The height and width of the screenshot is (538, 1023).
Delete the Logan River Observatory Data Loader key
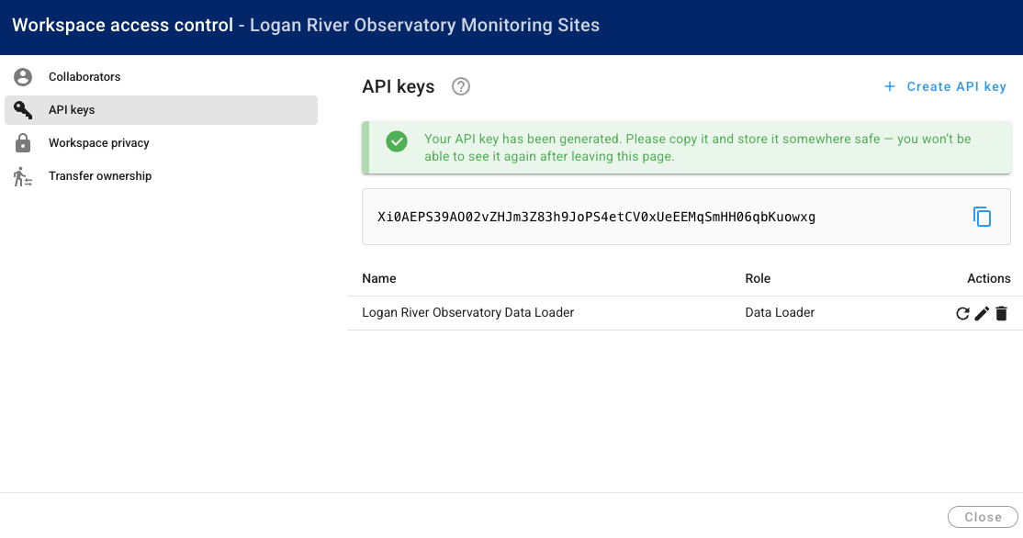coord(1002,314)
